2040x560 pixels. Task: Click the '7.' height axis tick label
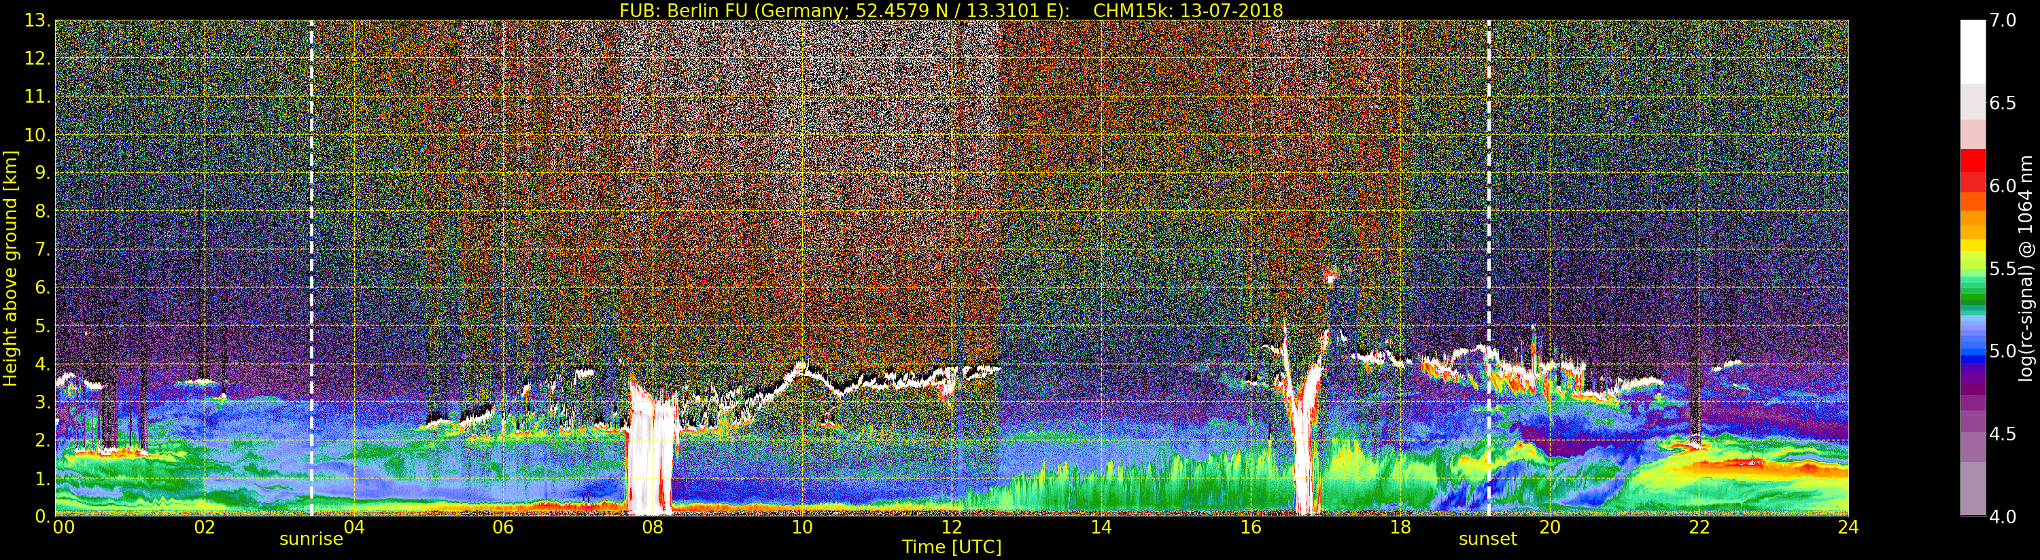click(42, 249)
